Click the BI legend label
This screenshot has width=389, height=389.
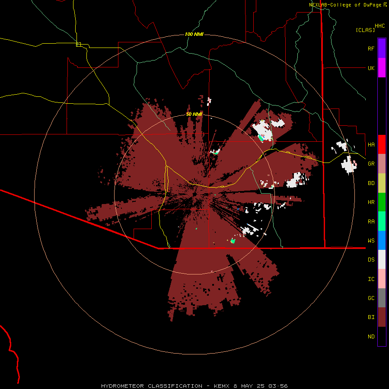(x=371, y=317)
